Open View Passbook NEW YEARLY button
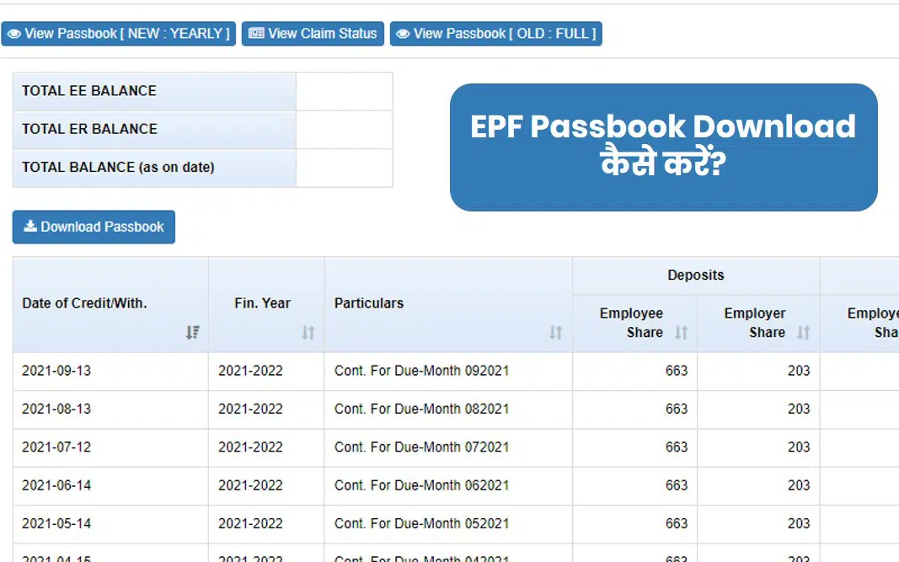 (x=119, y=34)
